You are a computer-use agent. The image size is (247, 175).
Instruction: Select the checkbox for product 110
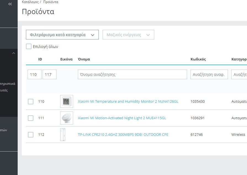click(x=31, y=102)
